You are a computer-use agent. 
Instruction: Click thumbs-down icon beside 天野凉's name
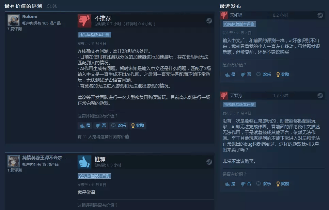[224, 96]
